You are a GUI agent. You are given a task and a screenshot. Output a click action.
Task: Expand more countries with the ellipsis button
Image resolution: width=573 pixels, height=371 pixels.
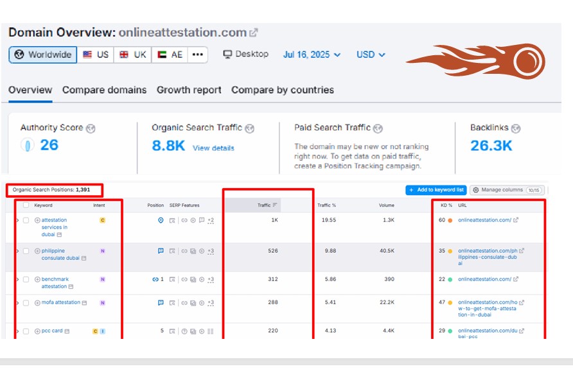pos(198,55)
